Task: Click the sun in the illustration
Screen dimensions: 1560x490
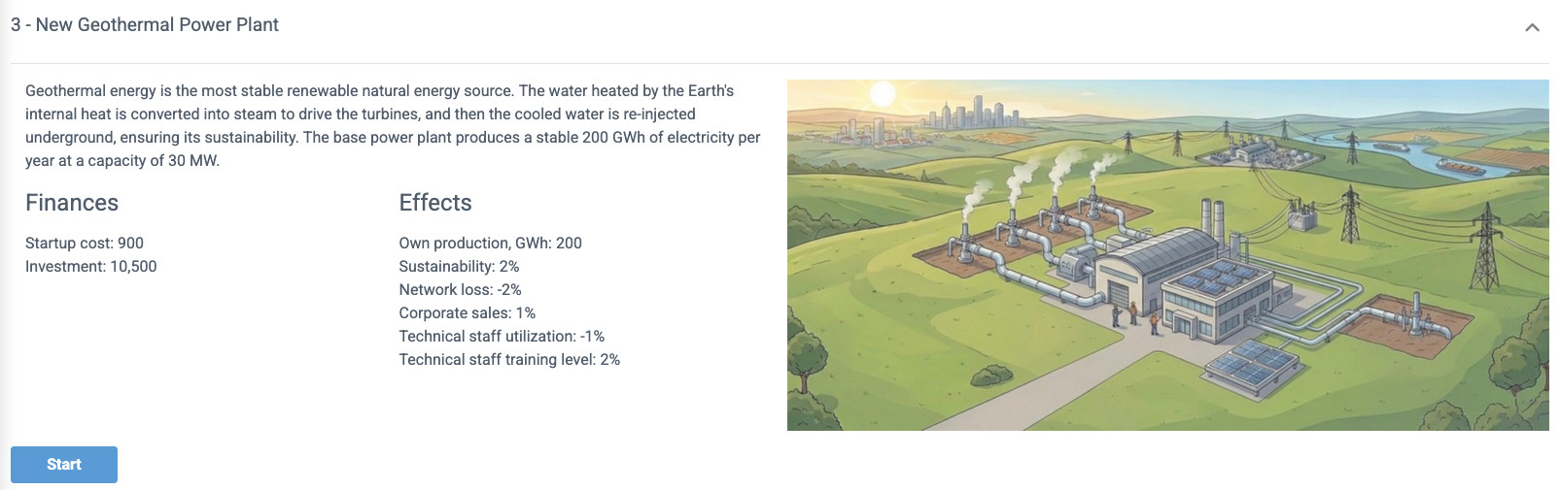Action: pyautogui.click(x=882, y=94)
